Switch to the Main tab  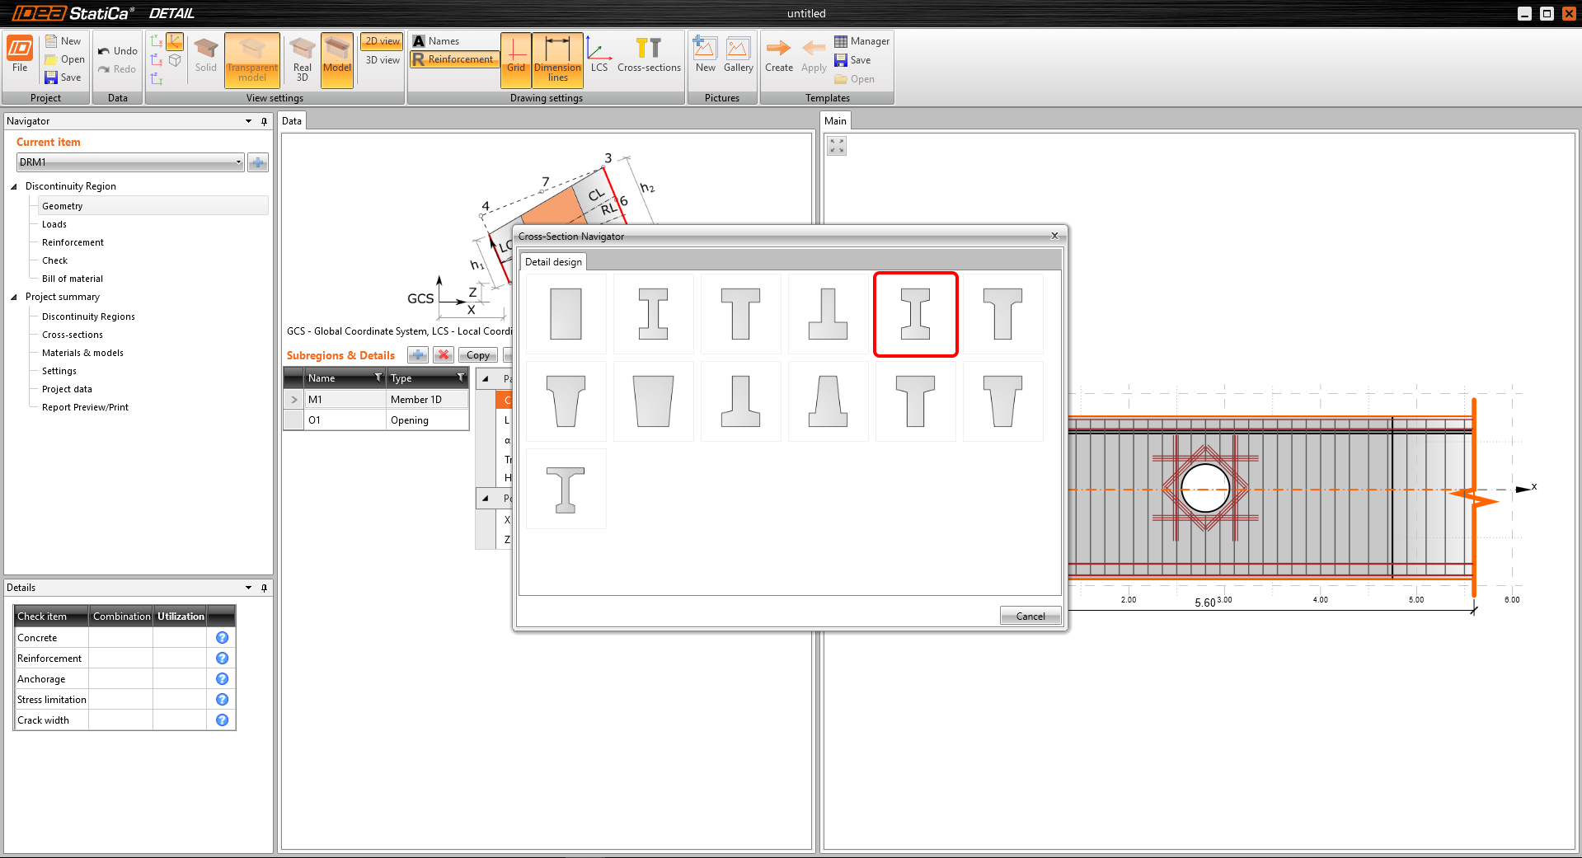pyautogui.click(x=835, y=121)
